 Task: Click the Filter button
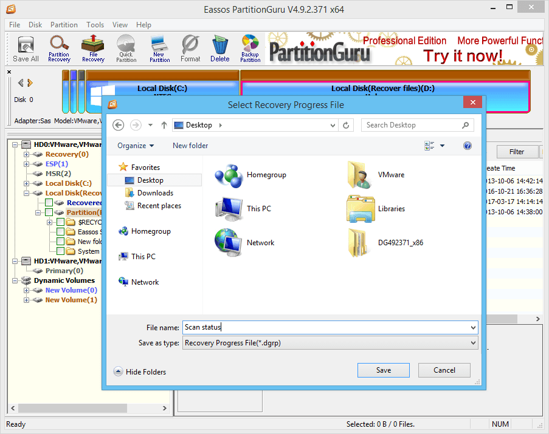click(517, 152)
